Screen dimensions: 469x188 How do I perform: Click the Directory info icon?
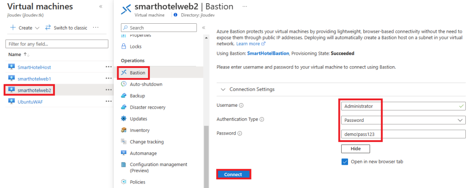pos(175,15)
